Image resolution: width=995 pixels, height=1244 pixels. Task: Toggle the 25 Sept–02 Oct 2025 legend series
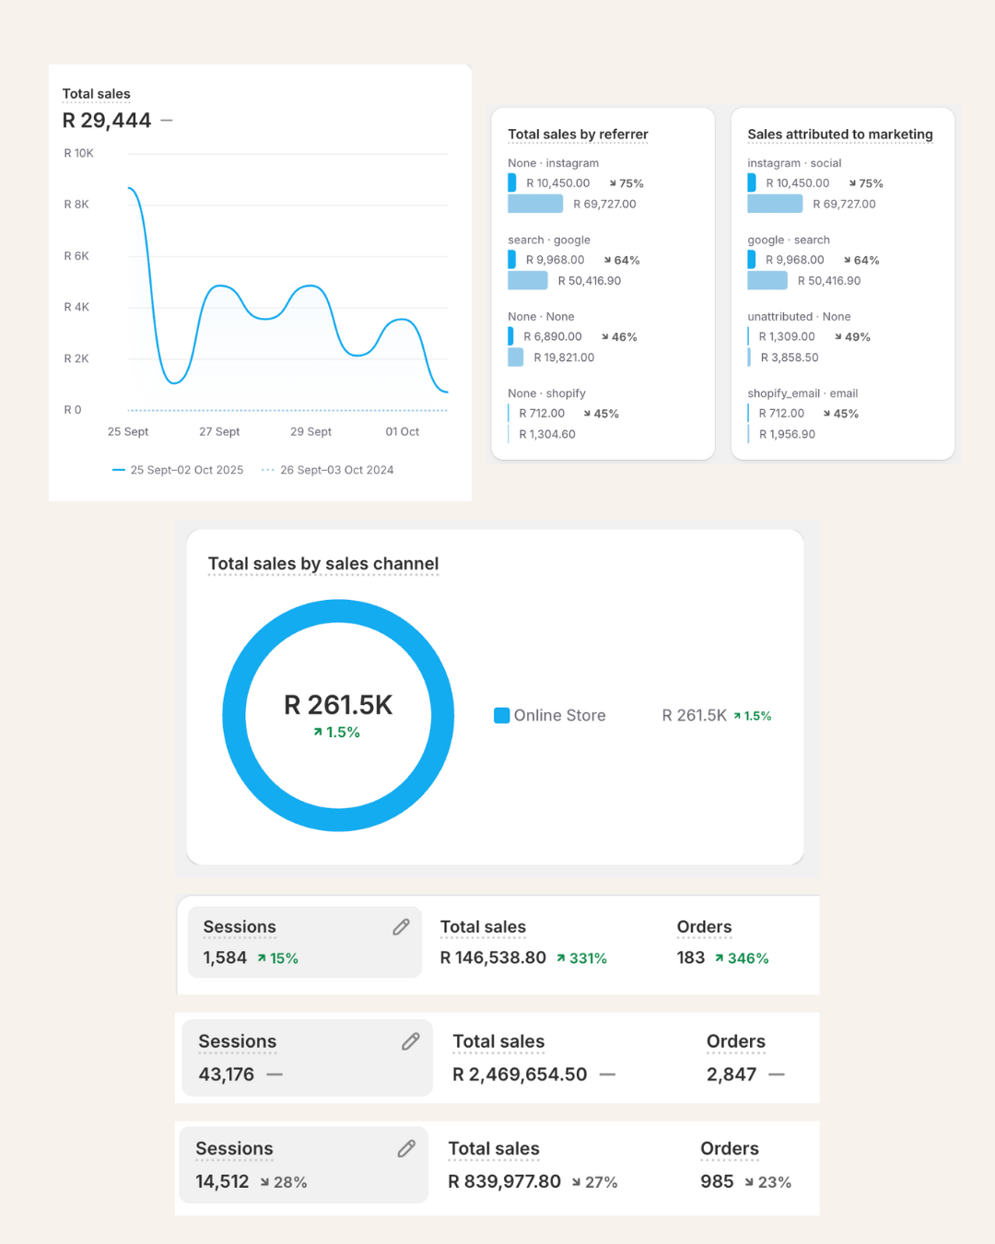pyautogui.click(x=178, y=470)
